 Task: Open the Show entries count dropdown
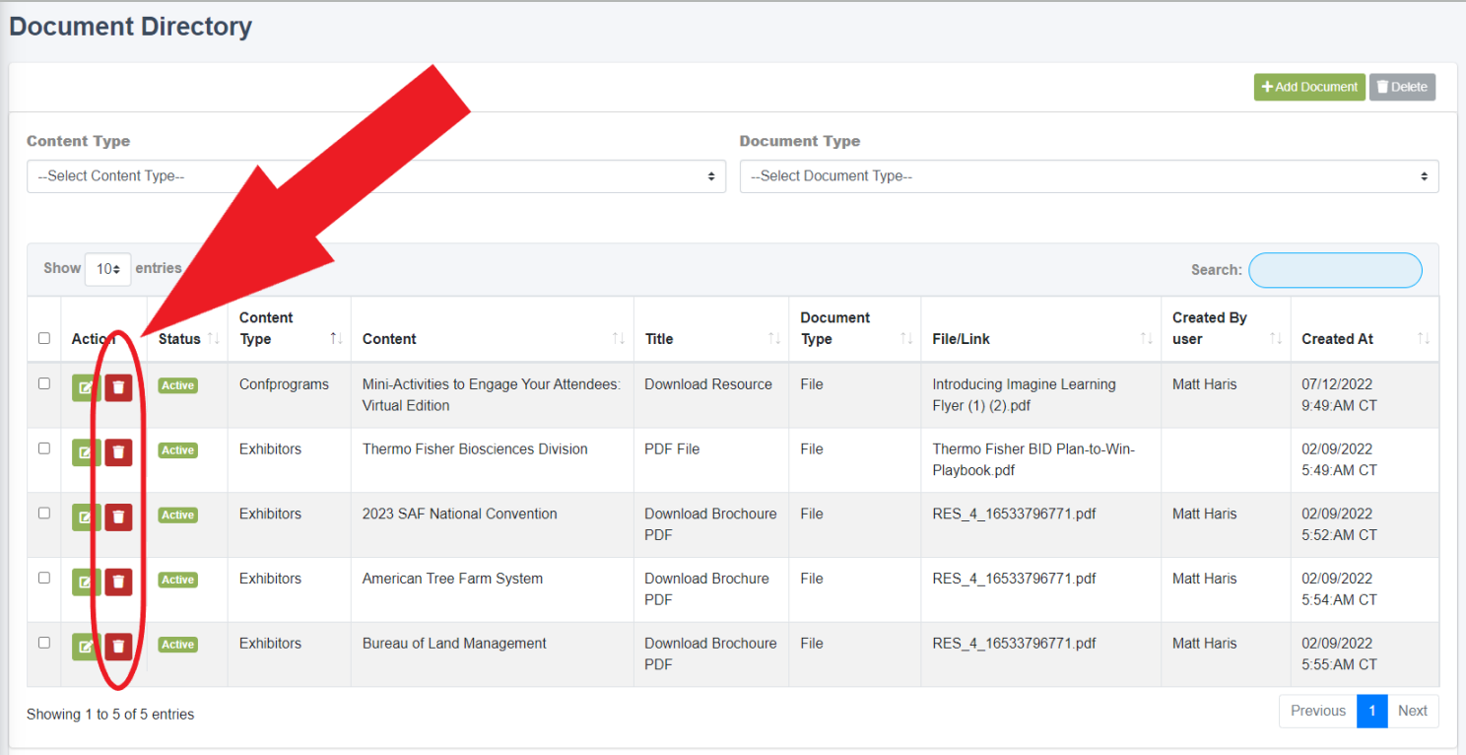click(107, 269)
